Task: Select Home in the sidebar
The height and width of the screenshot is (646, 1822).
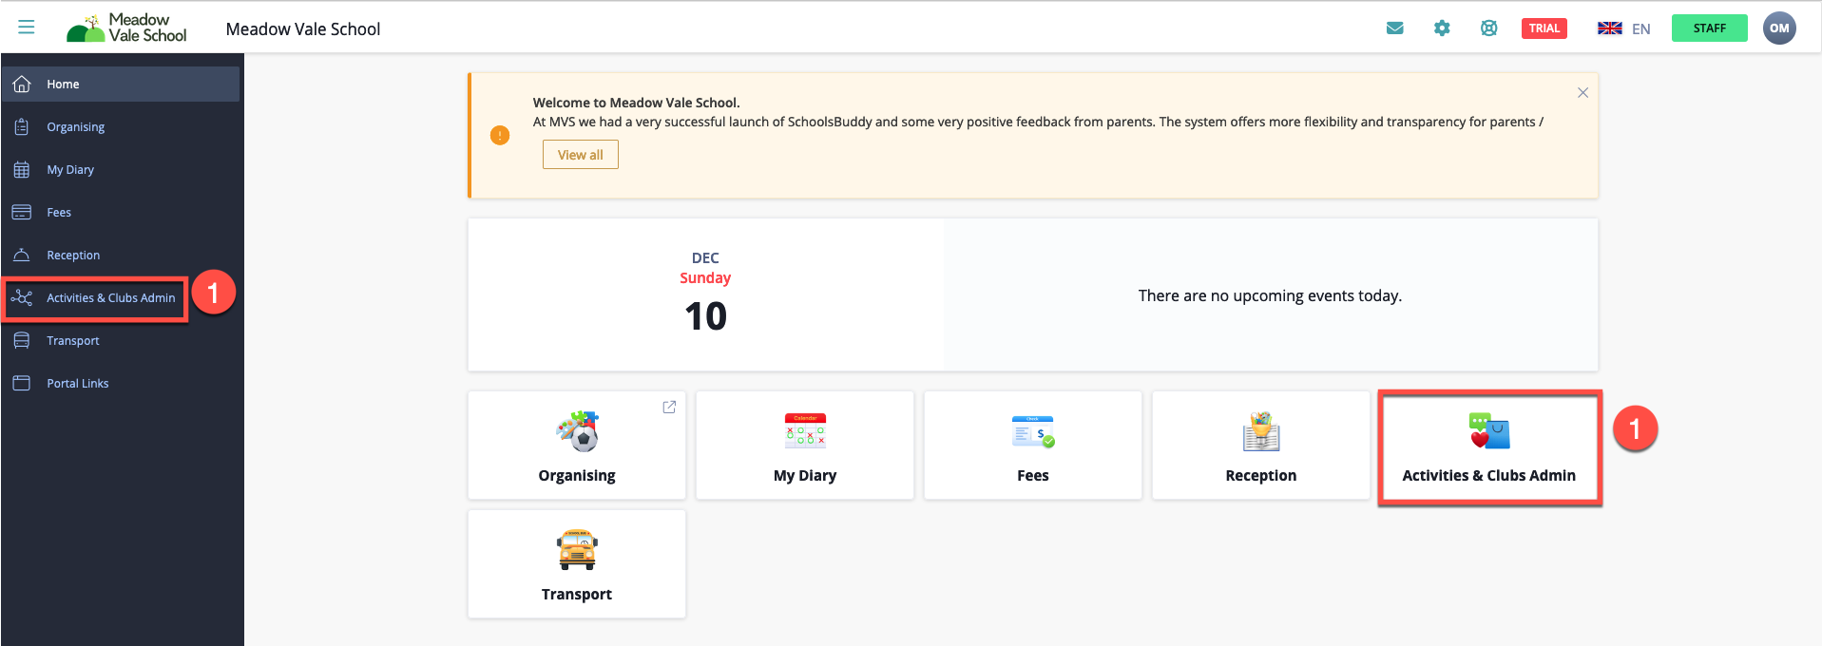Action: 63,85
